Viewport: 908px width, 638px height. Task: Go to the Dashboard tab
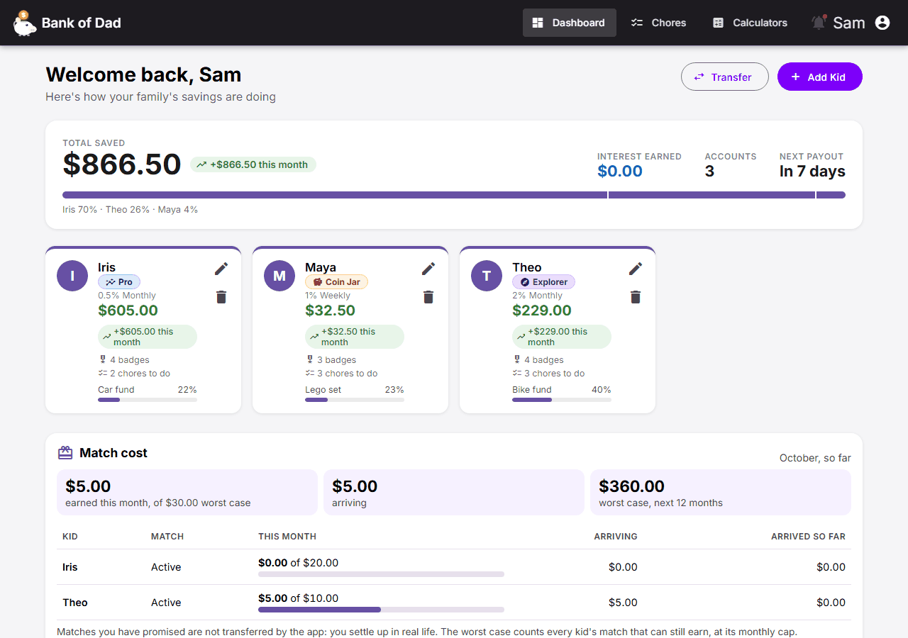point(570,23)
